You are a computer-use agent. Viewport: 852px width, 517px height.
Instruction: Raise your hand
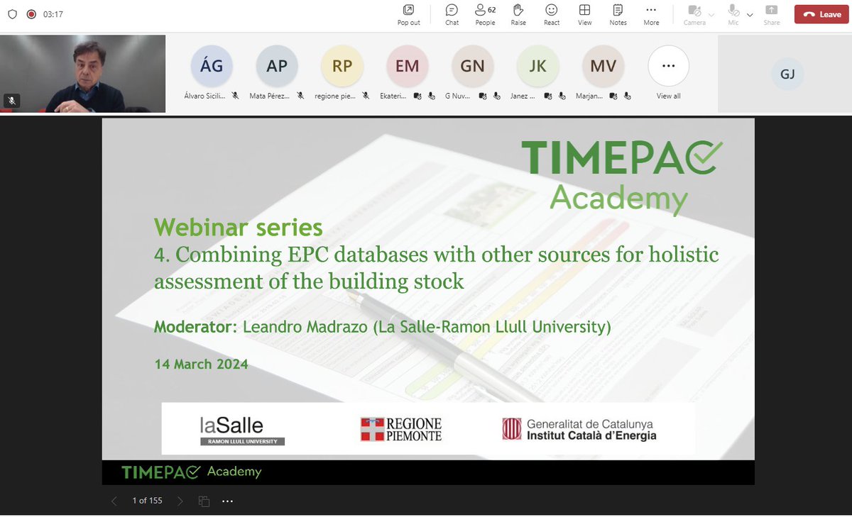(518, 14)
